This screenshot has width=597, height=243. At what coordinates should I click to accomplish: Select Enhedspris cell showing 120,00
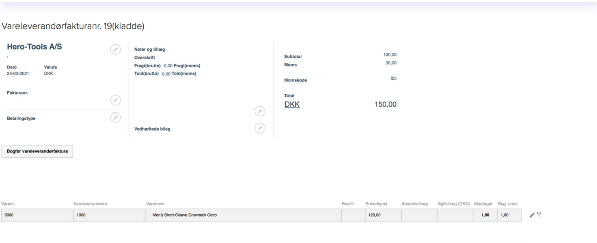coord(383,215)
